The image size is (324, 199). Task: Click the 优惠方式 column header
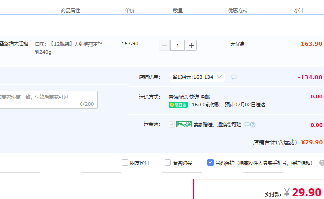pyautogui.click(x=238, y=11)
